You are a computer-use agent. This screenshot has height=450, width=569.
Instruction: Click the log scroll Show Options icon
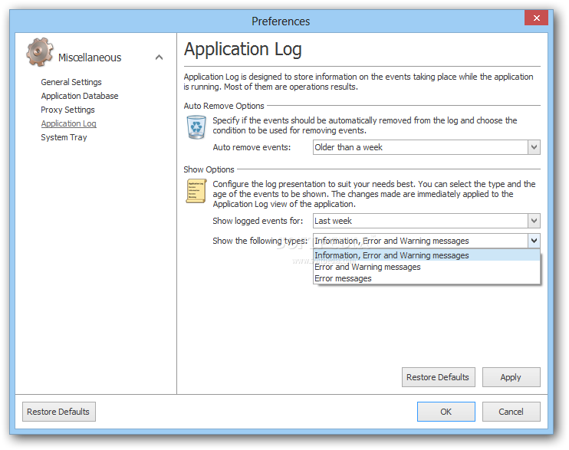pos(196,191)
